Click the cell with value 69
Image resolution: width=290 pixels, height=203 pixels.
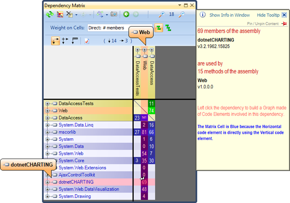144,182
